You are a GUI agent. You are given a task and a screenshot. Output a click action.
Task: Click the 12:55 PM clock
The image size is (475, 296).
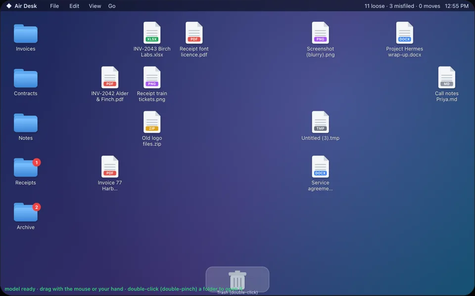tap(457, 6)
